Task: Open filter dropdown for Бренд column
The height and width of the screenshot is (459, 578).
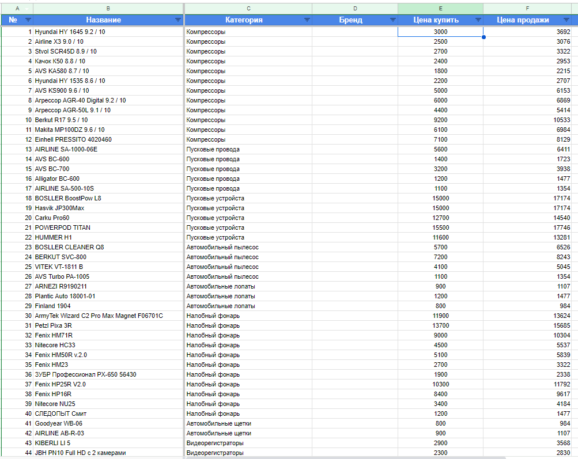Action: [x=392, y=20]
